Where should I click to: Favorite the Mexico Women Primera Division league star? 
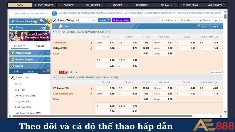pyautogui.click(x=59, y=77)
